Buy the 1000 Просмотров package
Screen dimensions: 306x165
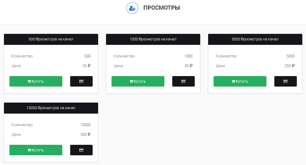[x=138, y=81]
